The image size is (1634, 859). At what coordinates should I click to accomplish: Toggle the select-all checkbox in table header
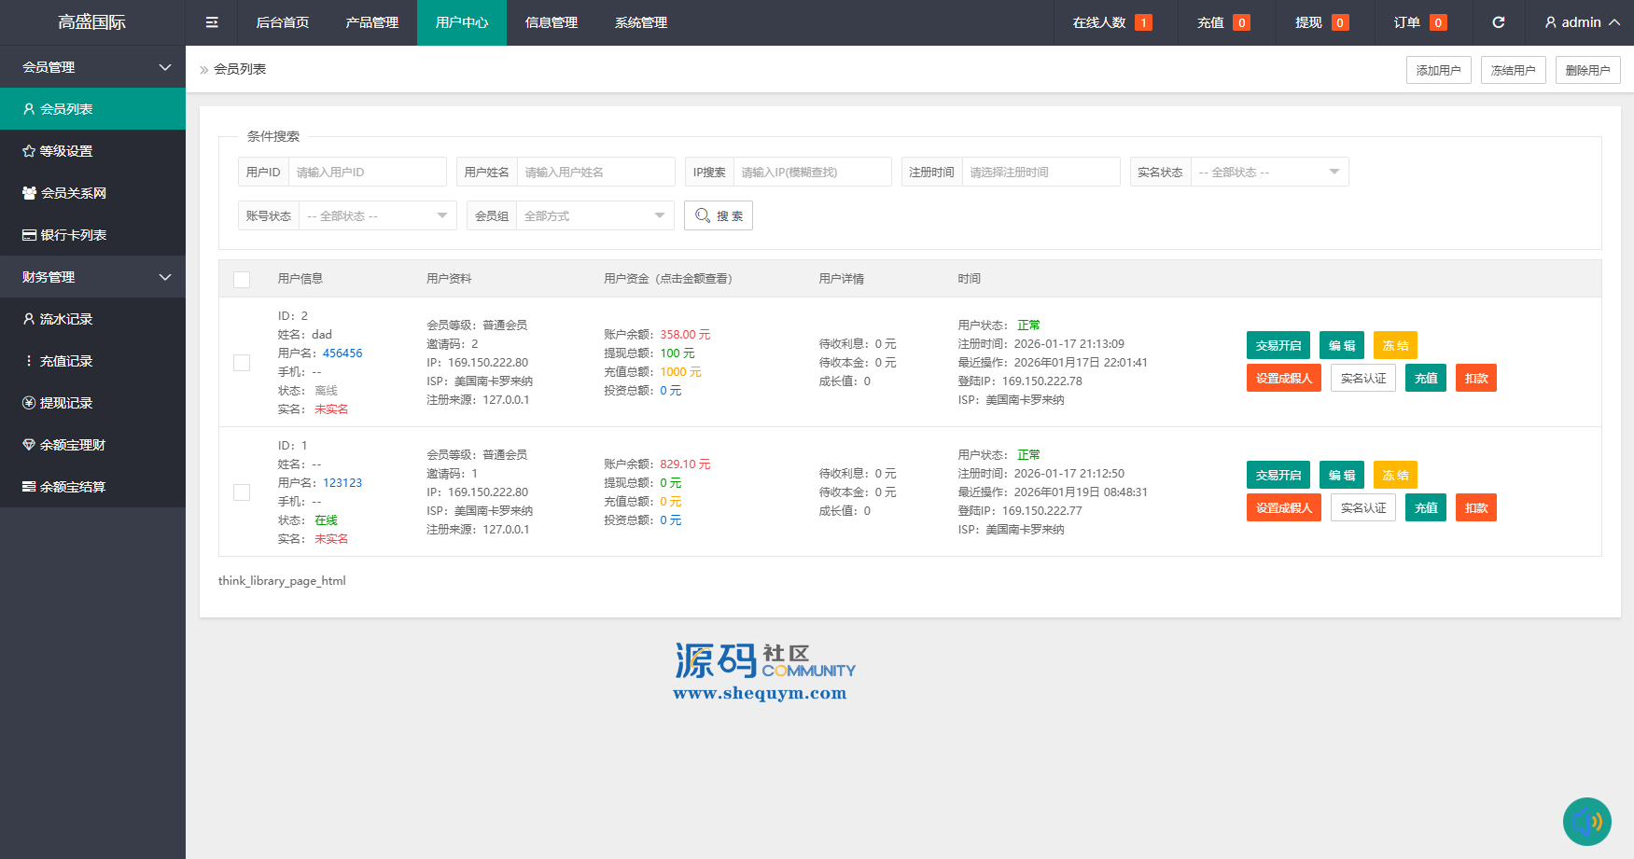242,280
